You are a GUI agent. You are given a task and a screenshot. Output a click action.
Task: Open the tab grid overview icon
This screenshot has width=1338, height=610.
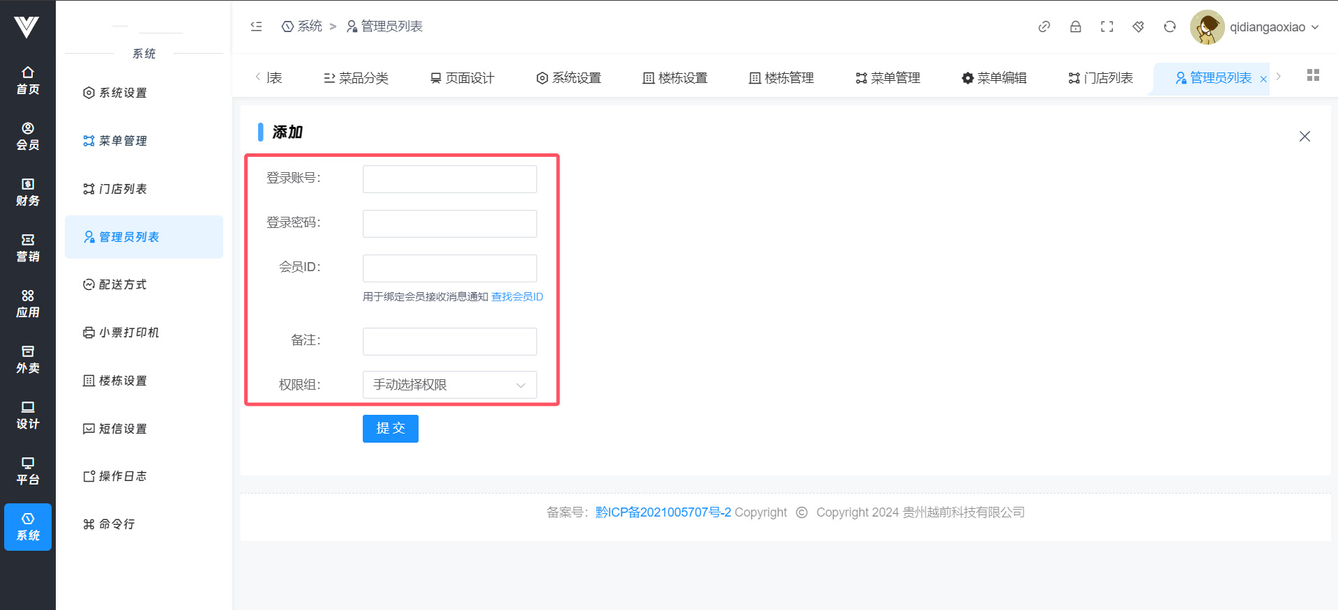[x=1313, y=75]
